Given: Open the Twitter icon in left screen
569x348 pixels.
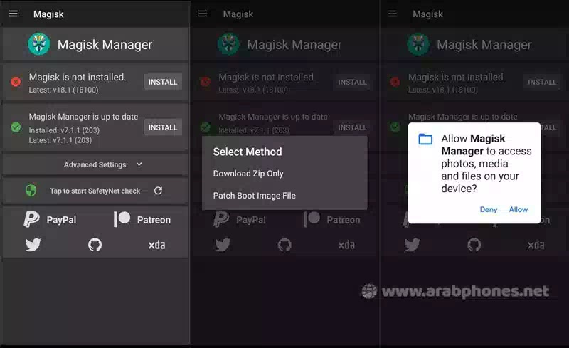Looking at the screenshot, I should (x=33, y=245).
